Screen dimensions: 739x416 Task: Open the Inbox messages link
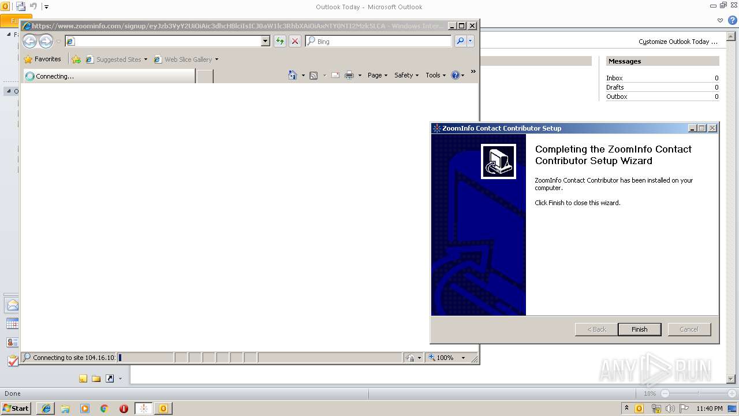614,78
